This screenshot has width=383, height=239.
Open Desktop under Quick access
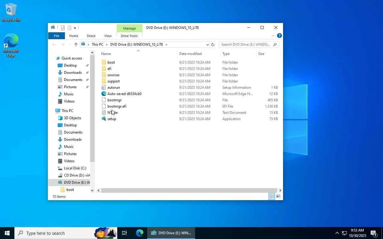pyautogui.click(x=70, y=65)
